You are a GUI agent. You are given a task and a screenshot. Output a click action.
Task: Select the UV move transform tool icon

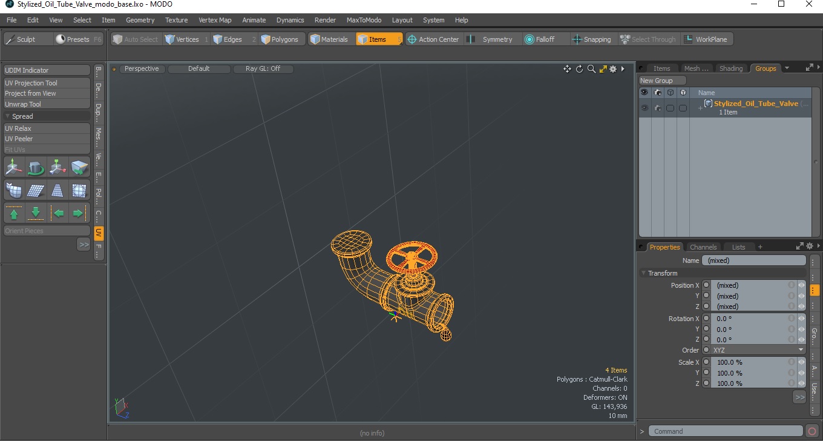coord(13,167)
